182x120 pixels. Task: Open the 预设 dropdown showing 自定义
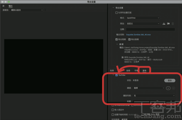[143, 24]
